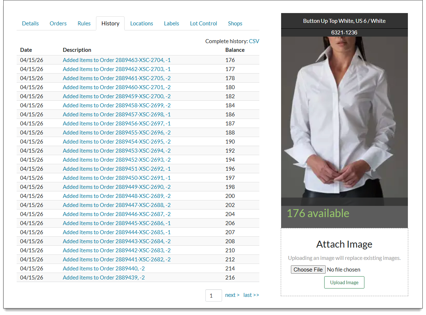View order 2889455-XSC-2696 entry
The width and height of the screenshot is (426, 315).
116,133
